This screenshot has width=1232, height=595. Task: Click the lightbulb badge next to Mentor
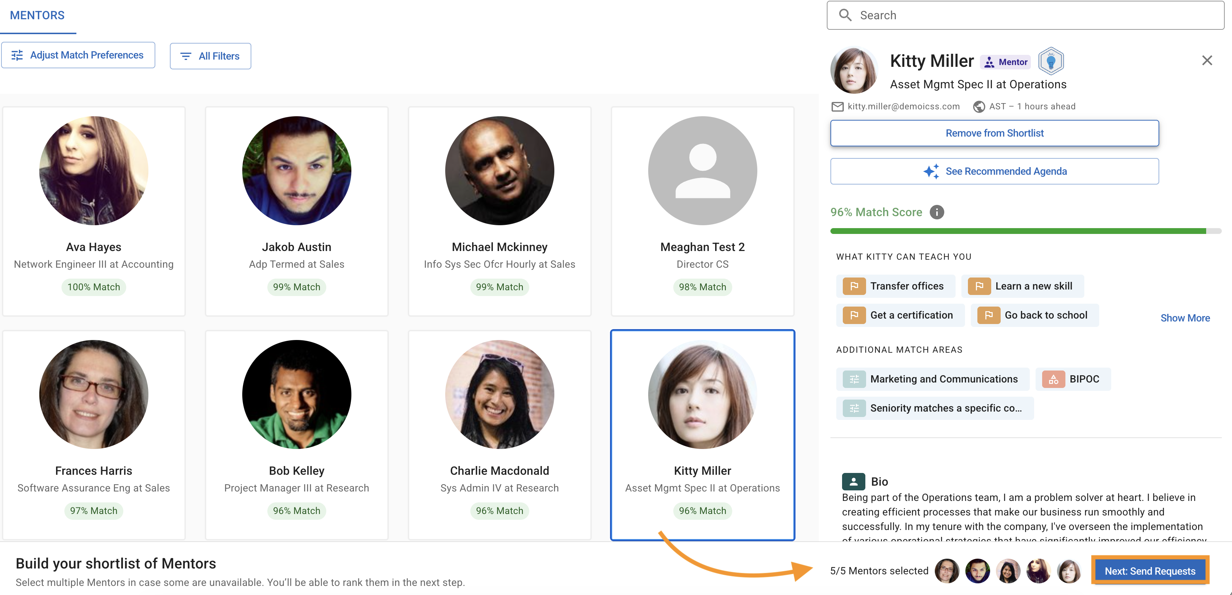click(1051, 61)
